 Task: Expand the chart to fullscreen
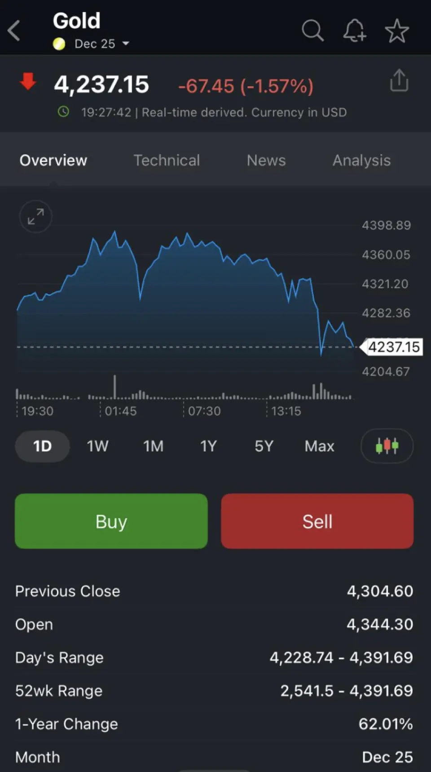tap(35, 217)
